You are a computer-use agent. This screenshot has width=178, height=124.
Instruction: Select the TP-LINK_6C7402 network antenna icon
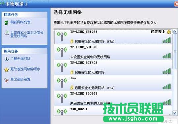[x=62, y=67]
